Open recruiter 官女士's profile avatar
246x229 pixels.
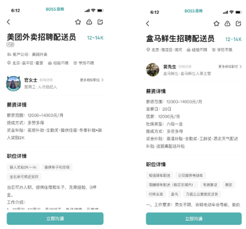click(x=13, y=83)
